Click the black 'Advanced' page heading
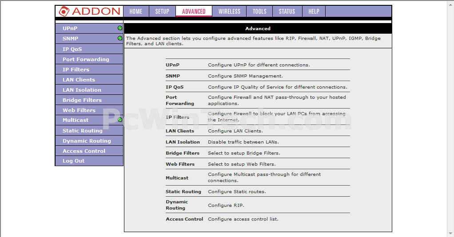454x237 pixels. click(x=258, y=28)
